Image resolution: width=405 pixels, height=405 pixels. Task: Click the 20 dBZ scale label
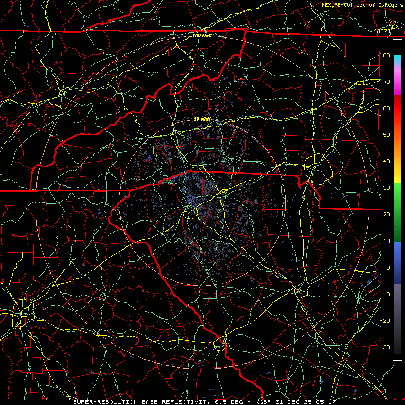(387, 214)
